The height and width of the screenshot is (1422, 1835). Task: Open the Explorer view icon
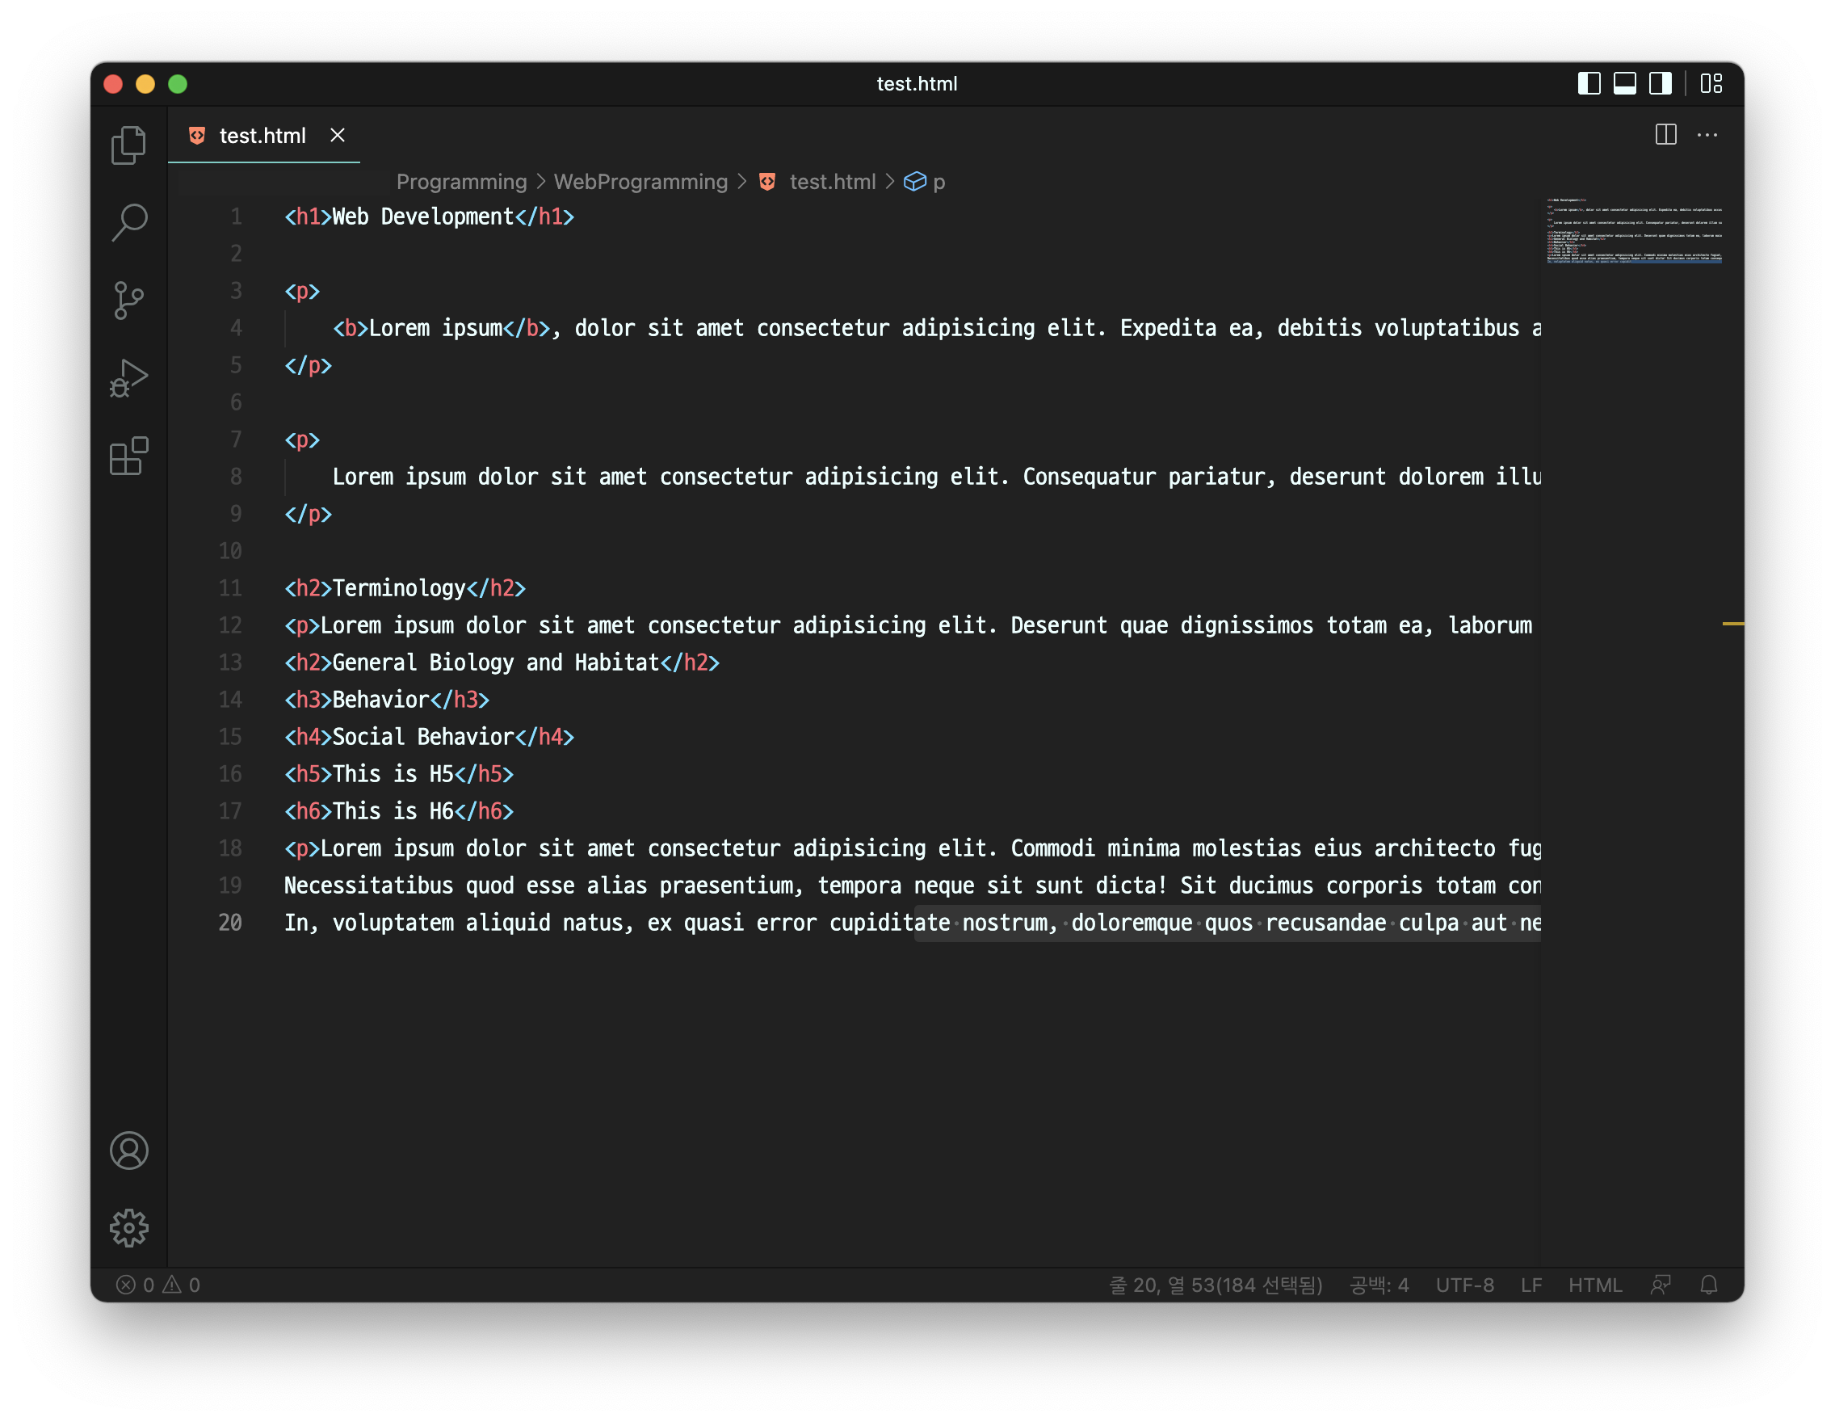128,145
